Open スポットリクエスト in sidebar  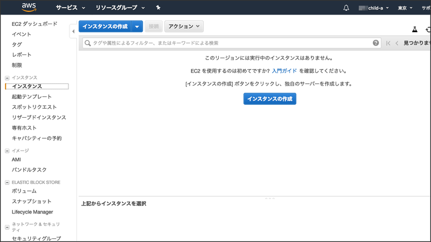tap(34, 107)
